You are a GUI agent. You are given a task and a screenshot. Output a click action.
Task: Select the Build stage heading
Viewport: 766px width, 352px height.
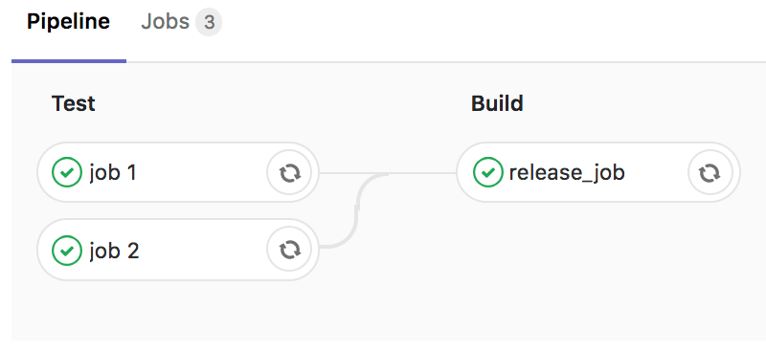pos(497,103)
